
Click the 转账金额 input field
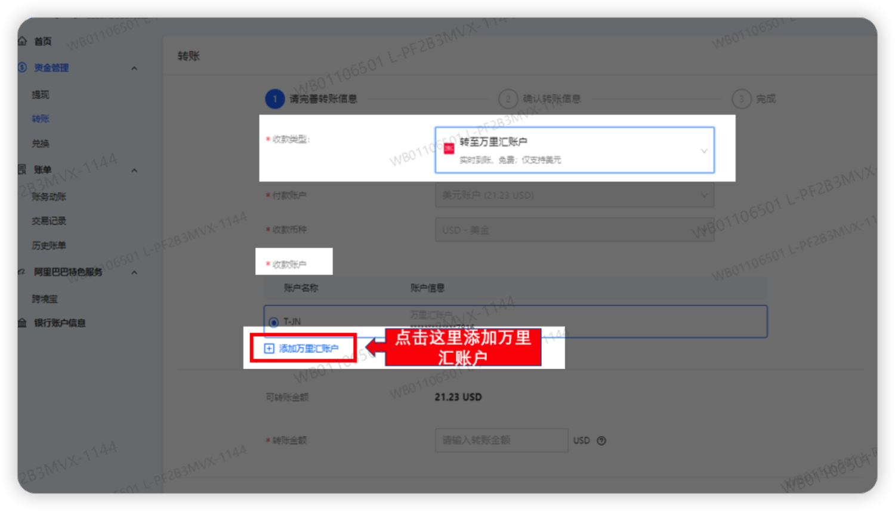pos(501,441)
